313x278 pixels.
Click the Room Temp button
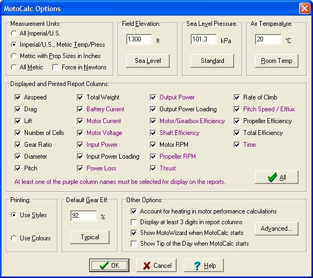(x=276, y=61)
